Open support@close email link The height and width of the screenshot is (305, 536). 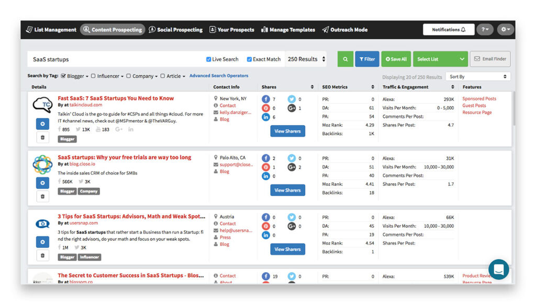click(236, 165)
